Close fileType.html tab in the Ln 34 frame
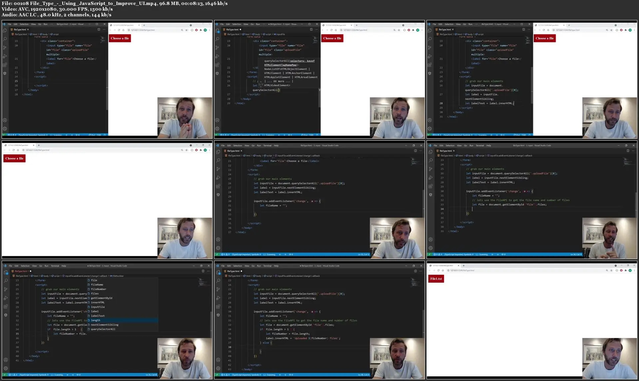The image size is (639, 381). click(454, 151)
